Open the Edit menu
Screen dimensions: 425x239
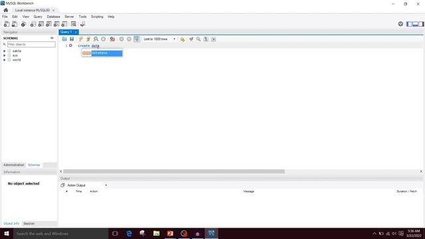(15, 17)
